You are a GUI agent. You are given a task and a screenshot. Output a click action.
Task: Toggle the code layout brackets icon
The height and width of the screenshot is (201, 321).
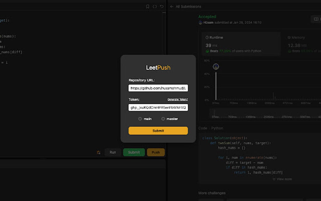(155, 6)
